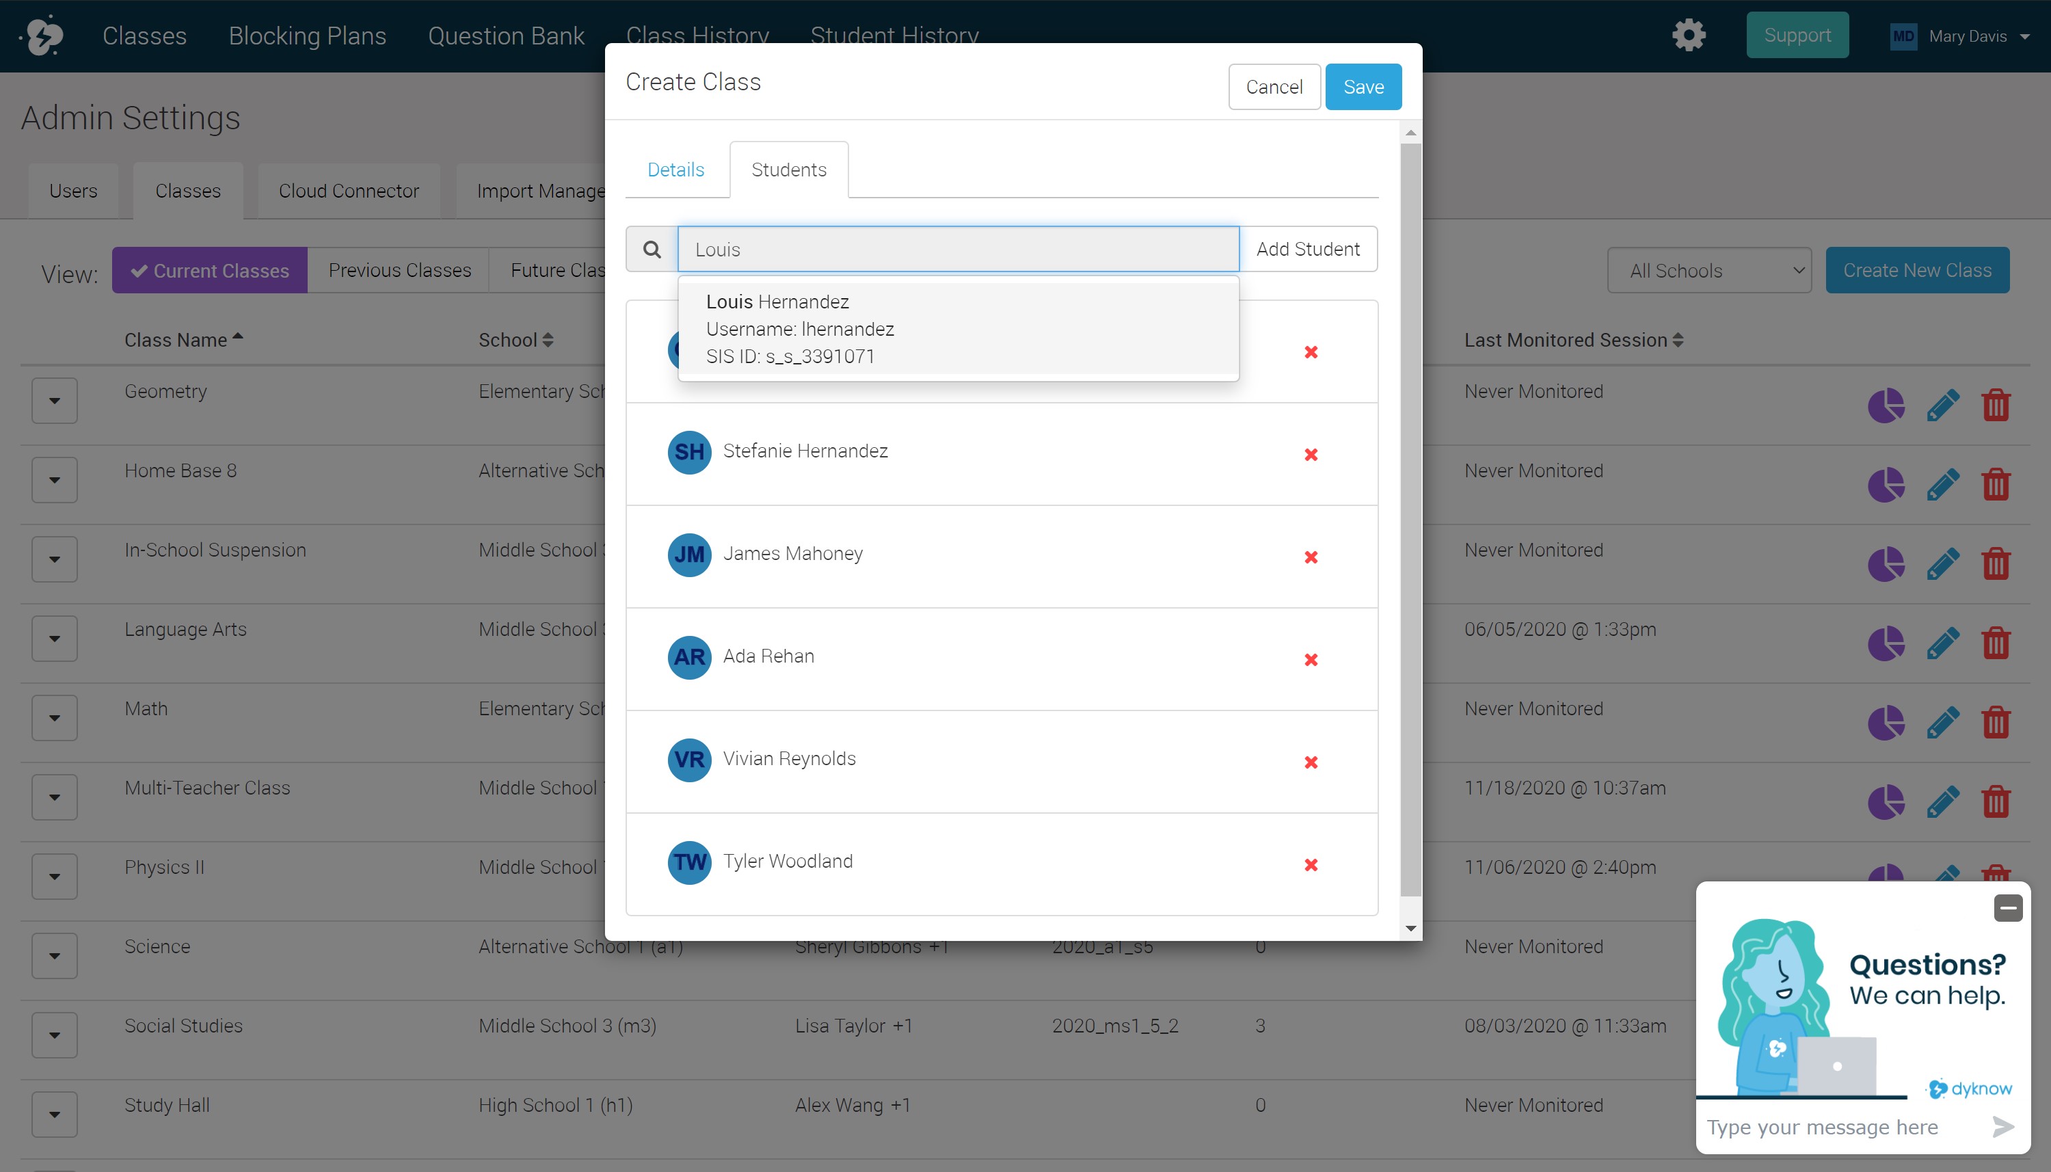Expand the Geometry class row
Image resolution: width=2051 pixels, height=1172 pixels.
(x=54, y=400)
